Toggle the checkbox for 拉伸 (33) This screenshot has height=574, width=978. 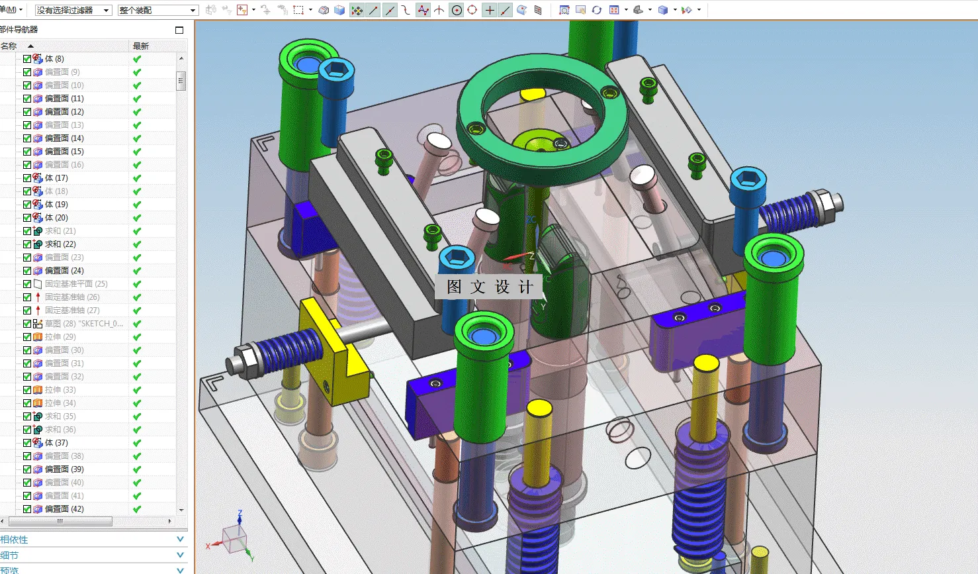(27, 390)
